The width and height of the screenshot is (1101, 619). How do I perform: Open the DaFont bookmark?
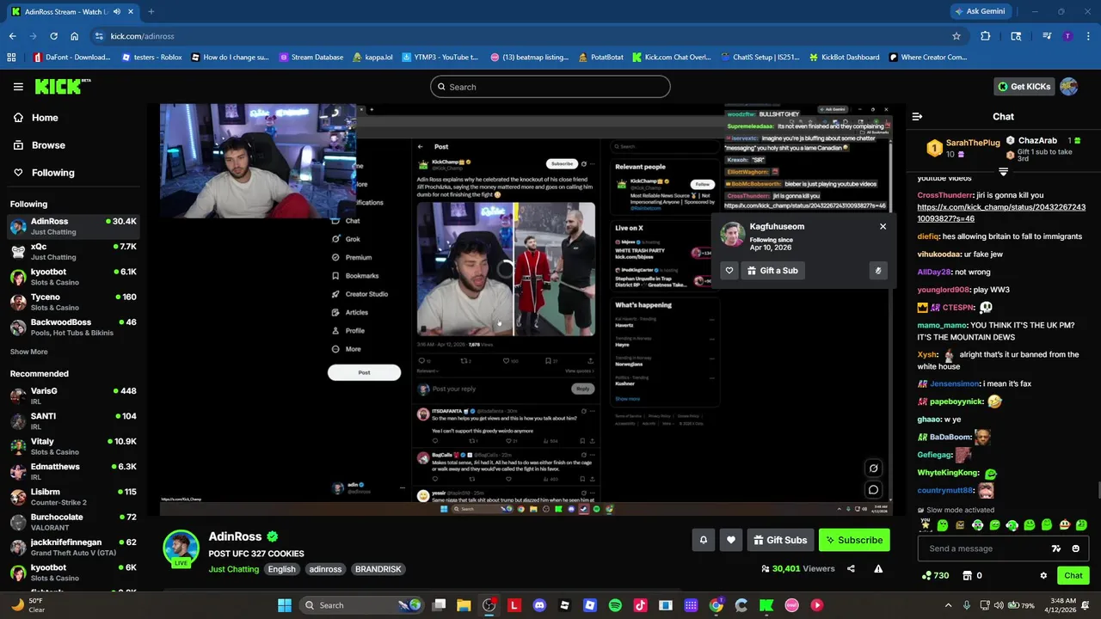pyautogui.click(x=72, y=58)
